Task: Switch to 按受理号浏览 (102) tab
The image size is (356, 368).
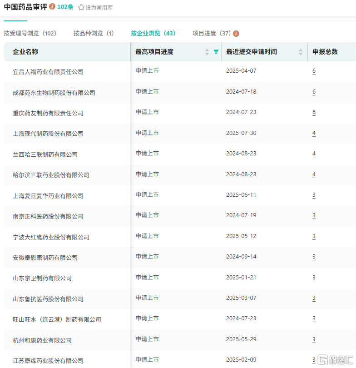Action: (30, 33)
